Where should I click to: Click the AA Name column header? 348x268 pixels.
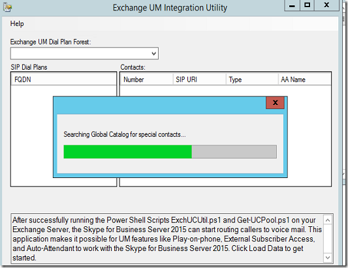coord(304,80)
